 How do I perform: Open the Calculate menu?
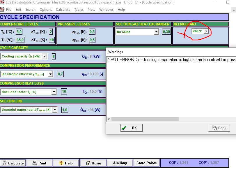point(63,9)
